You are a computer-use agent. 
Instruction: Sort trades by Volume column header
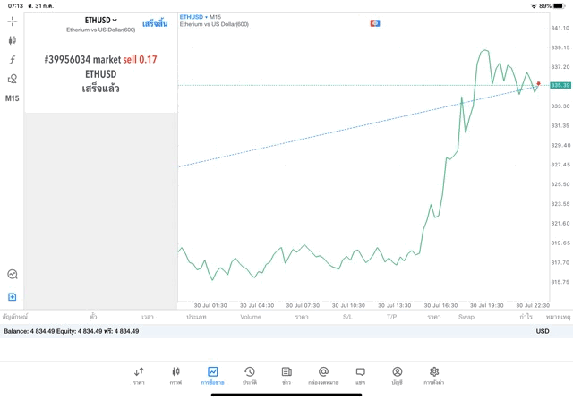point(251,317)
